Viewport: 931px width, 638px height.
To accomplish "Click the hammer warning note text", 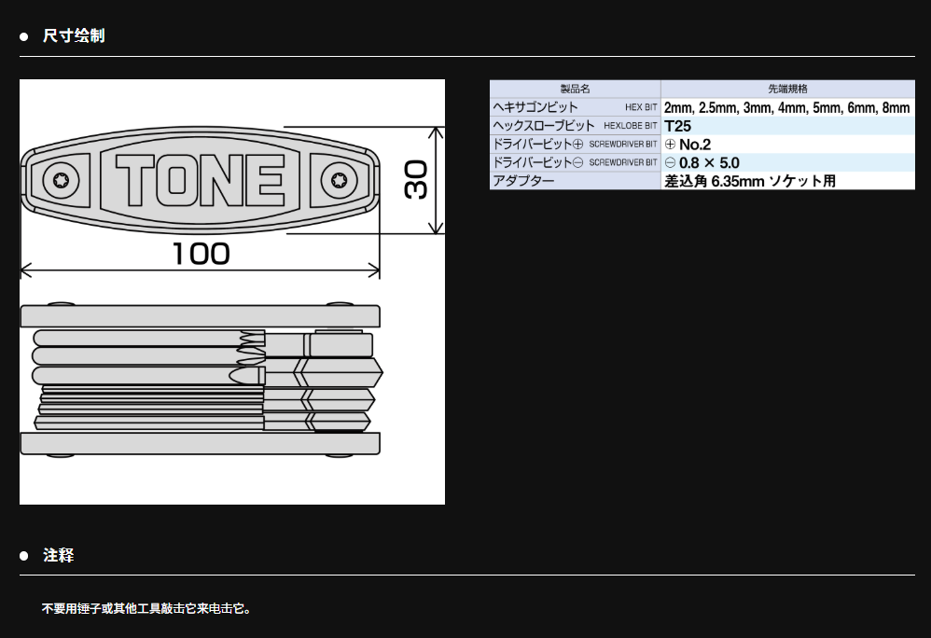I will point(146,608).
